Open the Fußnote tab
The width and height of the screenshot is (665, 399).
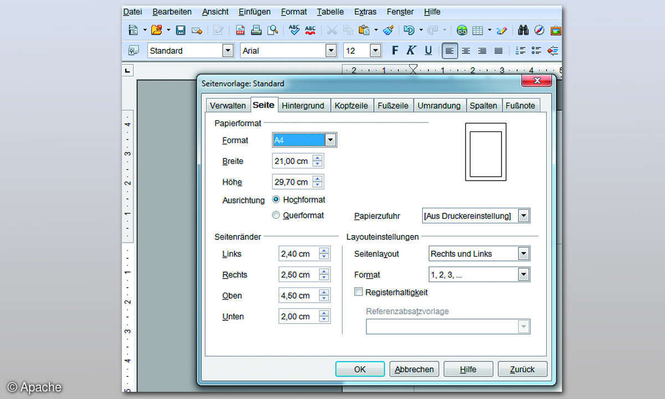[x=520, y=105]
